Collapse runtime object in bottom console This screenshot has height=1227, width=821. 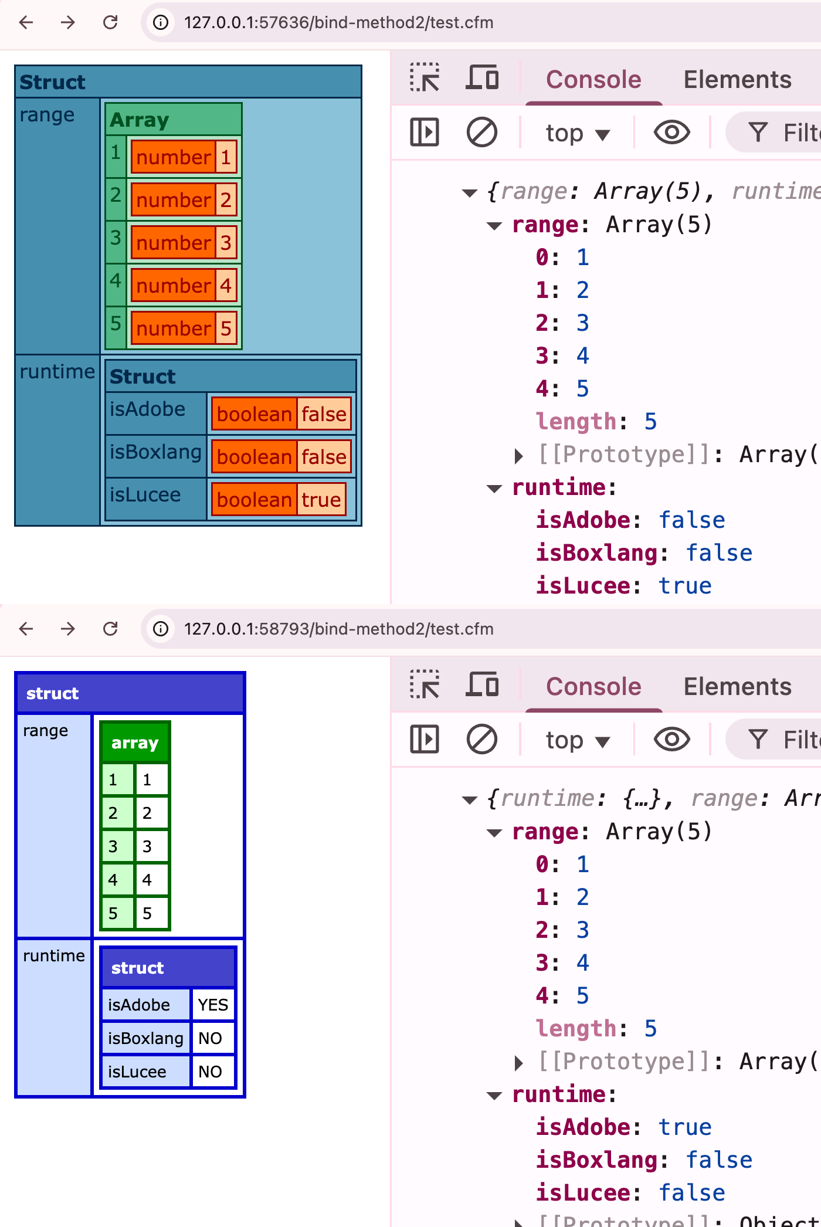coord(494,1096)
